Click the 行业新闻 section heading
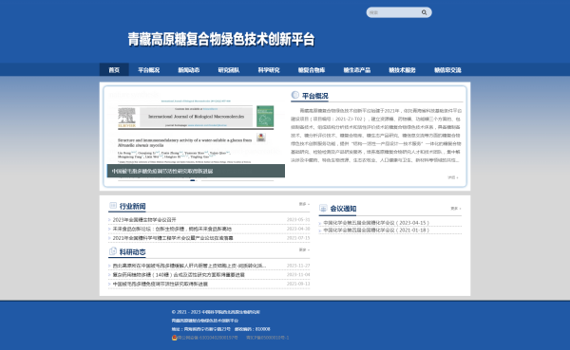The width and height of the screenshot is (570, 350). coord(132,206)
